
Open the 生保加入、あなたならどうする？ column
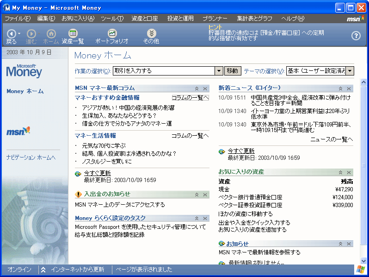pos(119,115)
